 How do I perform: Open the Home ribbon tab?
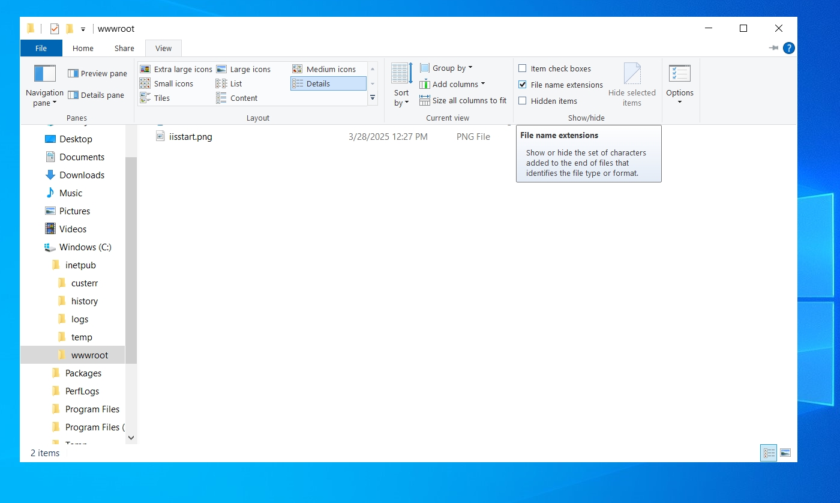83,48
